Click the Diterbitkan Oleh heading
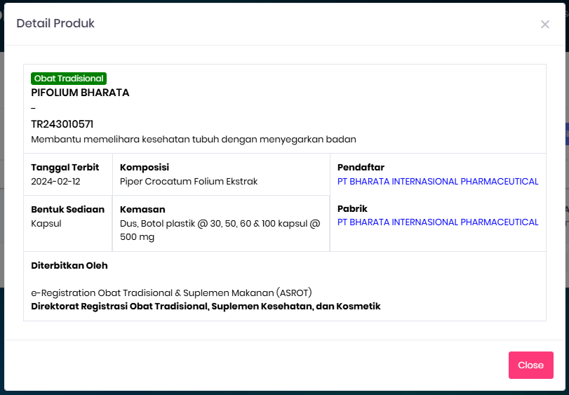 (x=69, y=266)
